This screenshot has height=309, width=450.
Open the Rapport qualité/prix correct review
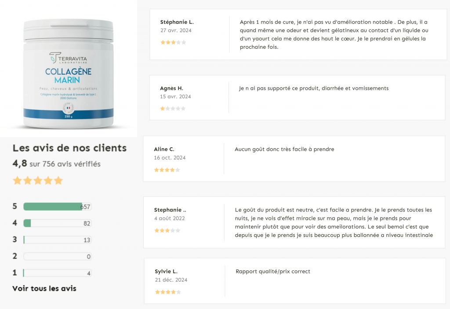[273, 271]
